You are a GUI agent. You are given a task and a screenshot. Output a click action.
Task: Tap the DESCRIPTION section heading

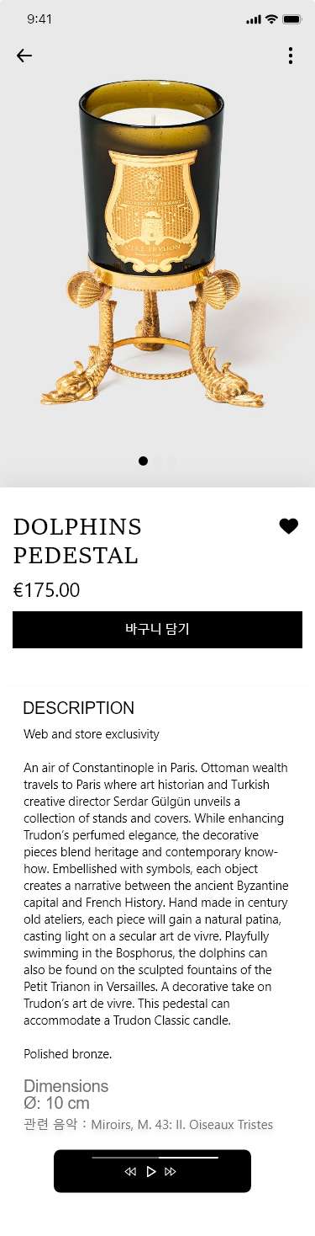[x=78, y=708]
